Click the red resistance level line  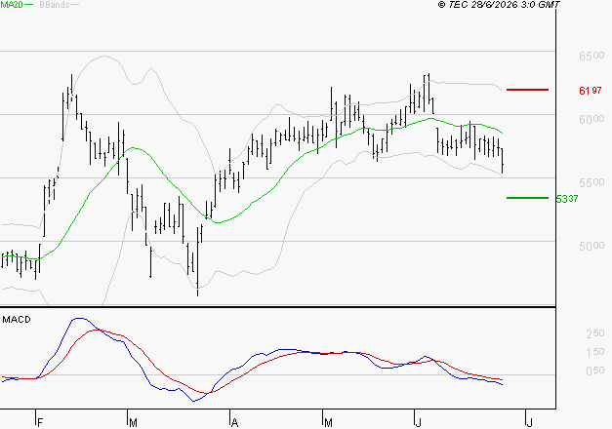tap(527, 90)
